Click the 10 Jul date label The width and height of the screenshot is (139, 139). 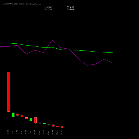pos(8,132)
